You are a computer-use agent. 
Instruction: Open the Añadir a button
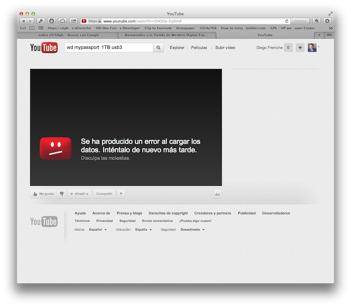tap(79, 194)
